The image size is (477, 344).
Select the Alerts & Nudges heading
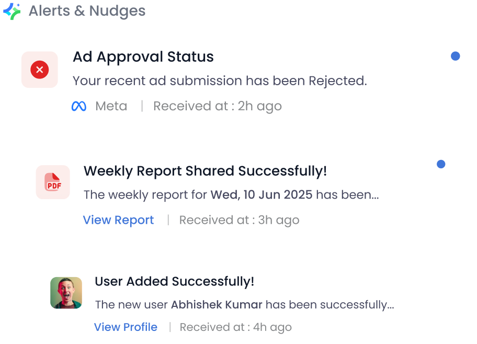(87, 11)
